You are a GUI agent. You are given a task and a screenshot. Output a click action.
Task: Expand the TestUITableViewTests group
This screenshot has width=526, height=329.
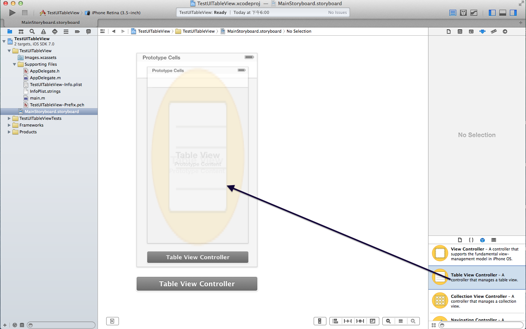[x=9, y=118]
